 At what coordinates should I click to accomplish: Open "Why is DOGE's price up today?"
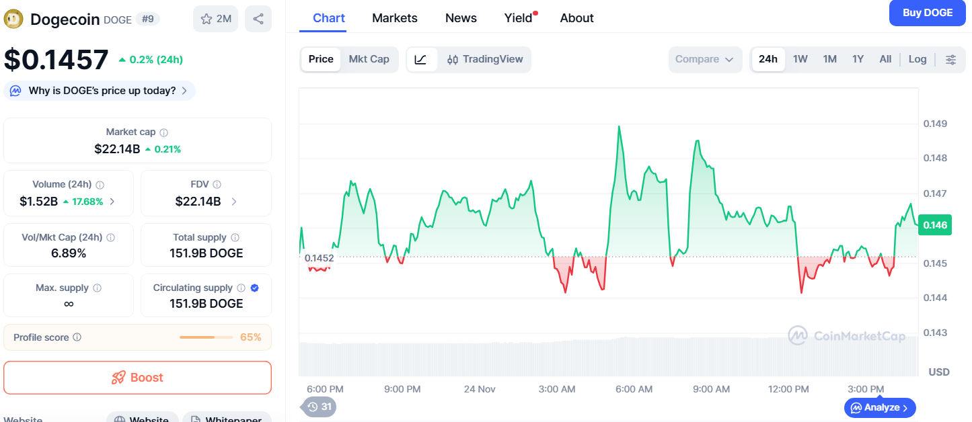coord(100,91)
